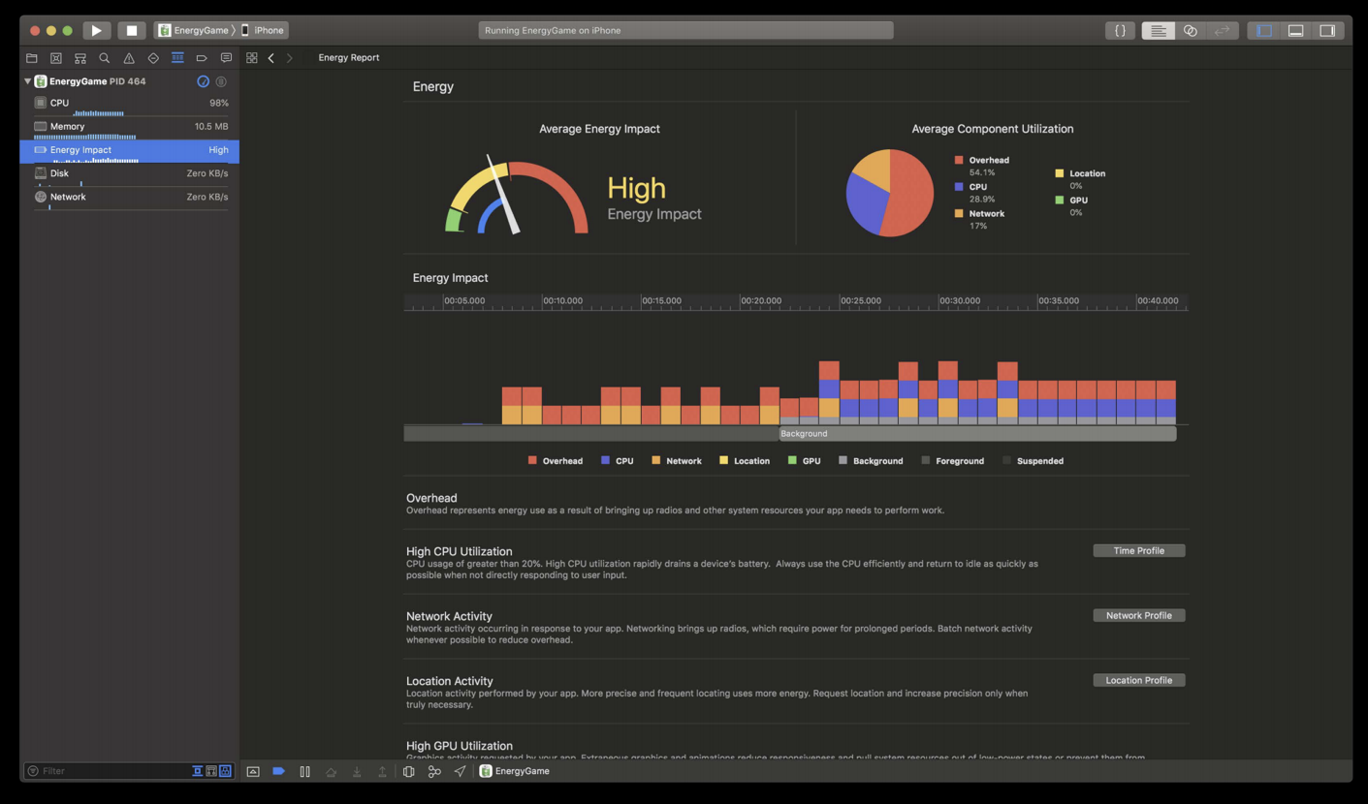Select the Network gauge in sidebar
Image resolution: width=1368 pixels, height=804 pixels.
[x=129, y=197]
